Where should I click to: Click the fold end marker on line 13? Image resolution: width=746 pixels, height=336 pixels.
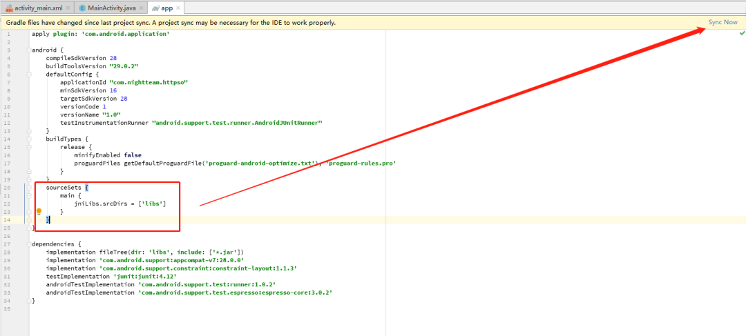point(29,130)
